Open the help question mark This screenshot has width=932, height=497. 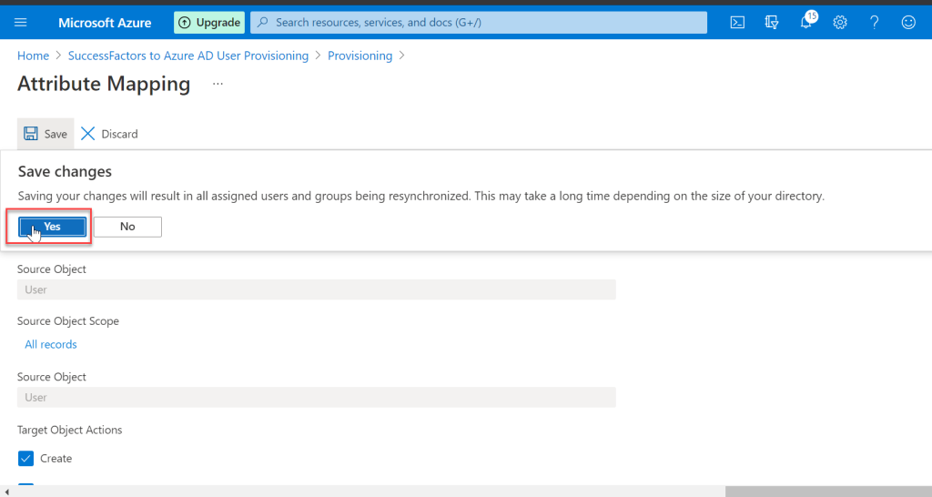pyautogui.click(x=875, y=23)
